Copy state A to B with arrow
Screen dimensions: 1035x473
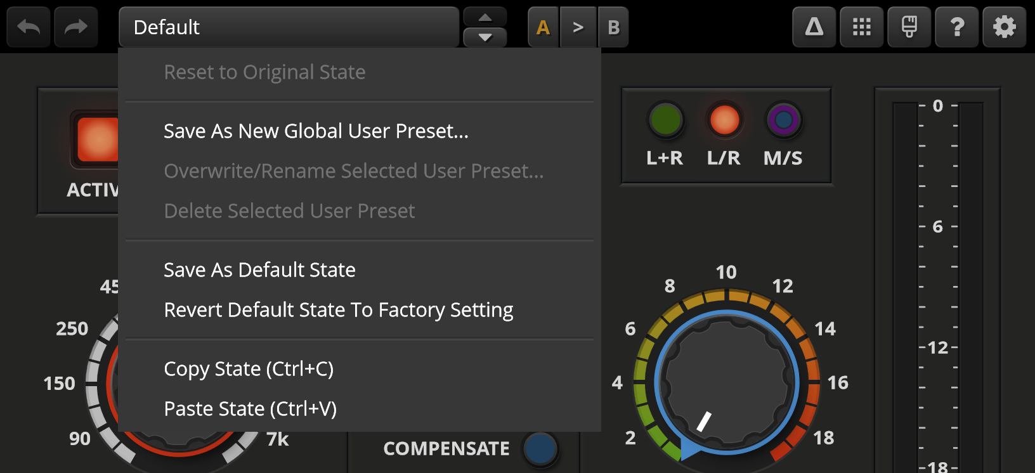[578, 27]
